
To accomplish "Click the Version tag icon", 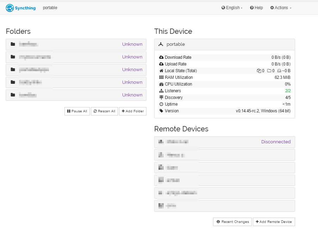I will click(161, 111).
